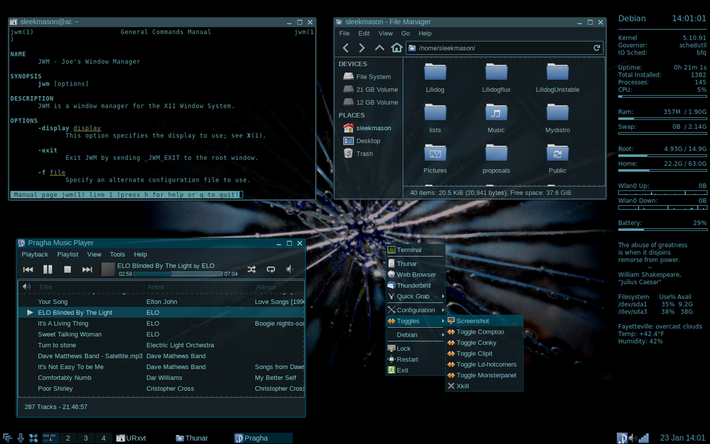Sort Pragha playlist by Album column
This screenshot has height=444, width=710.
[x=278, y=287]
